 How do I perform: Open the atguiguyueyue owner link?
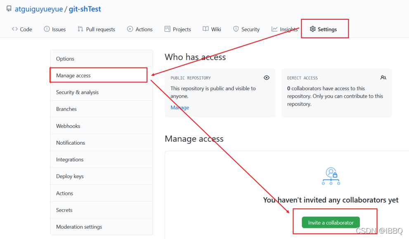click(39, 9)
